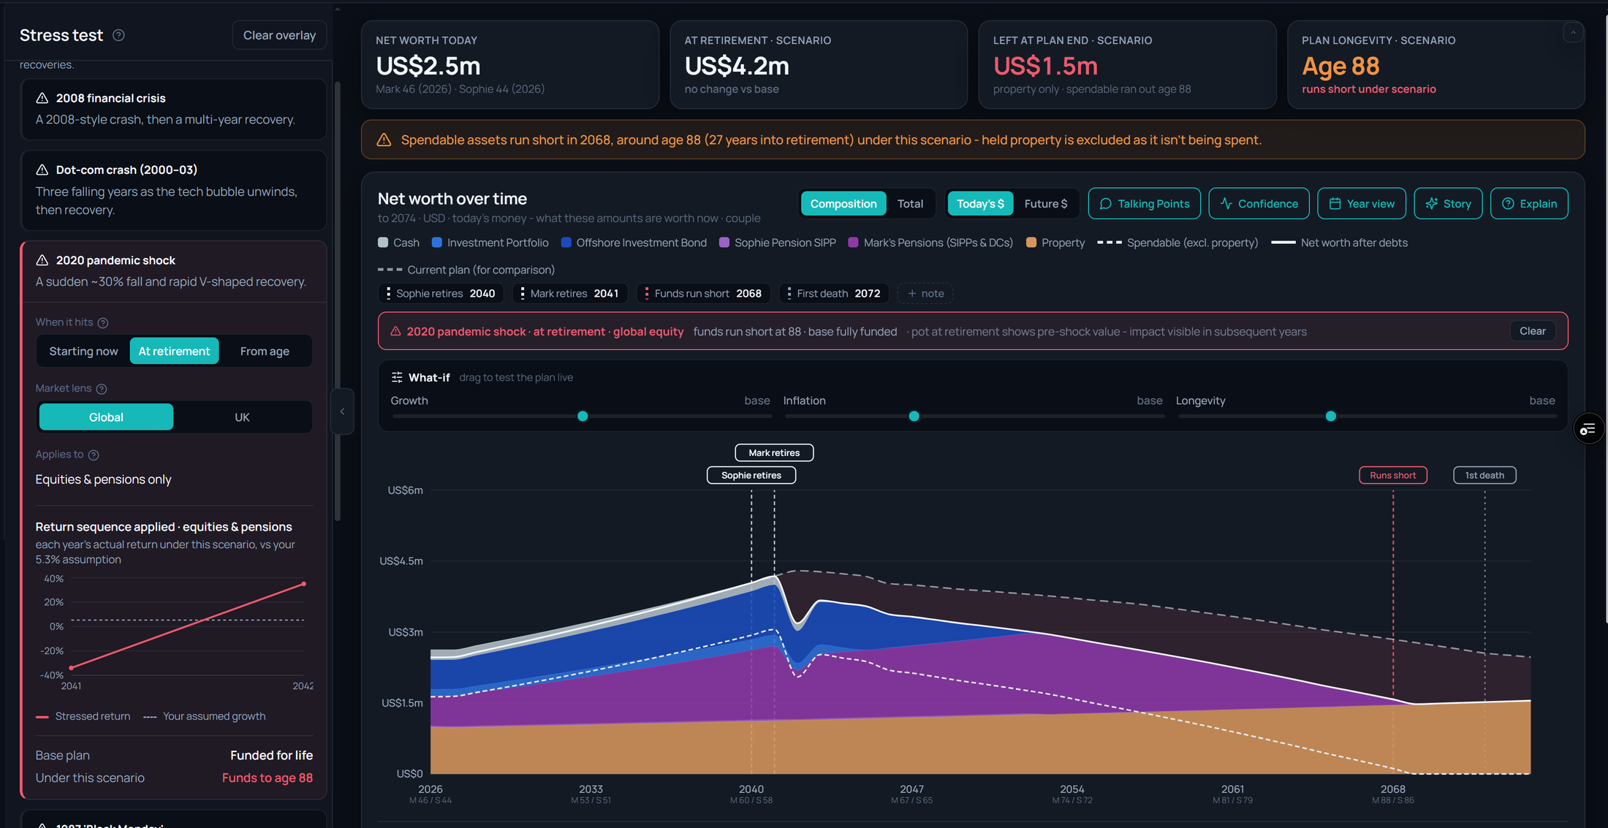1608x828 pixels.
Task: Open the Applies to help icon
Action: point(94,455)
